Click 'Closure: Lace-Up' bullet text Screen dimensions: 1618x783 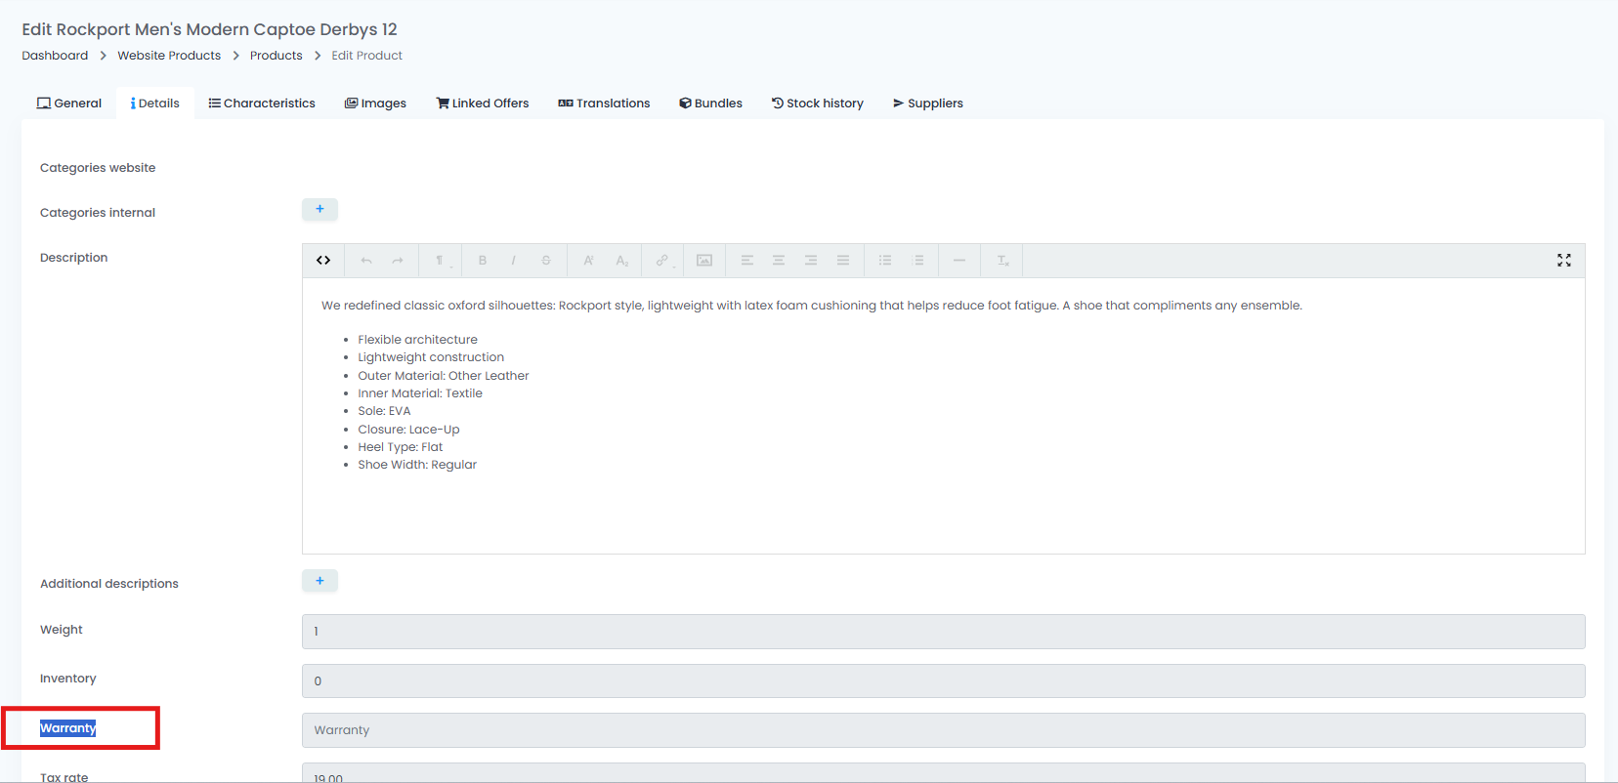(x=408, y=430)
